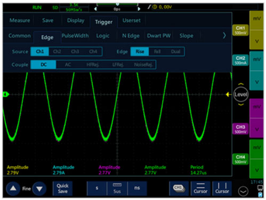Click the Quick Save button

[x=62, y=188]
